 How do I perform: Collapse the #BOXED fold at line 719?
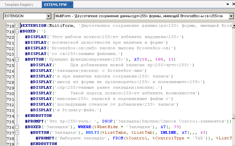[x=17, y=31]
